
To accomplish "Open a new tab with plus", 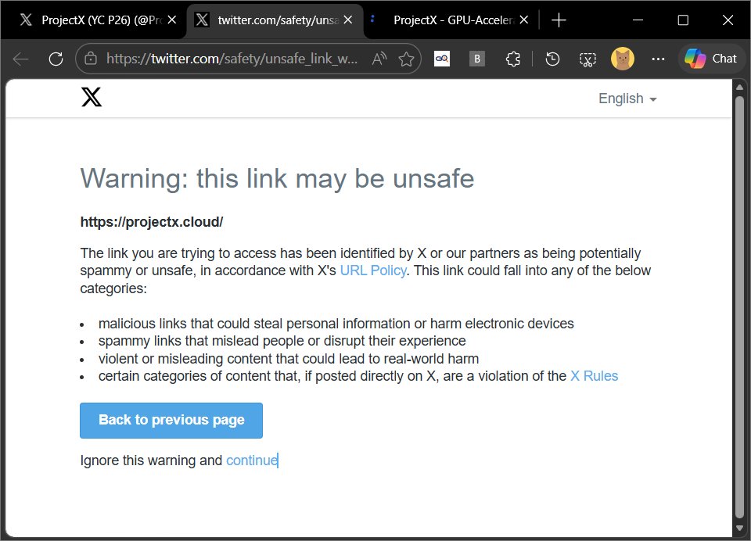I will click(559, 20).
